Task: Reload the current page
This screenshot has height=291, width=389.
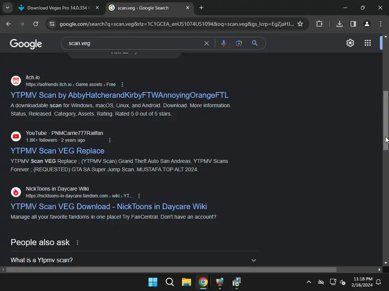Action: (36, 24)
